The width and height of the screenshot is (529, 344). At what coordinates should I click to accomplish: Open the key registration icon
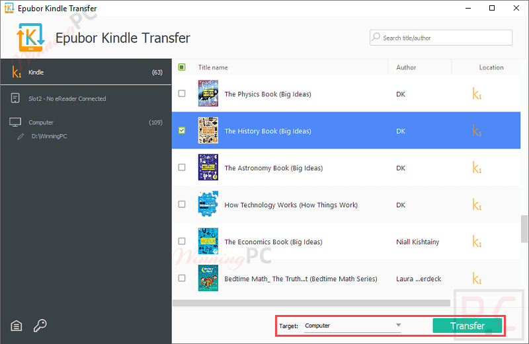click(40, 326)
